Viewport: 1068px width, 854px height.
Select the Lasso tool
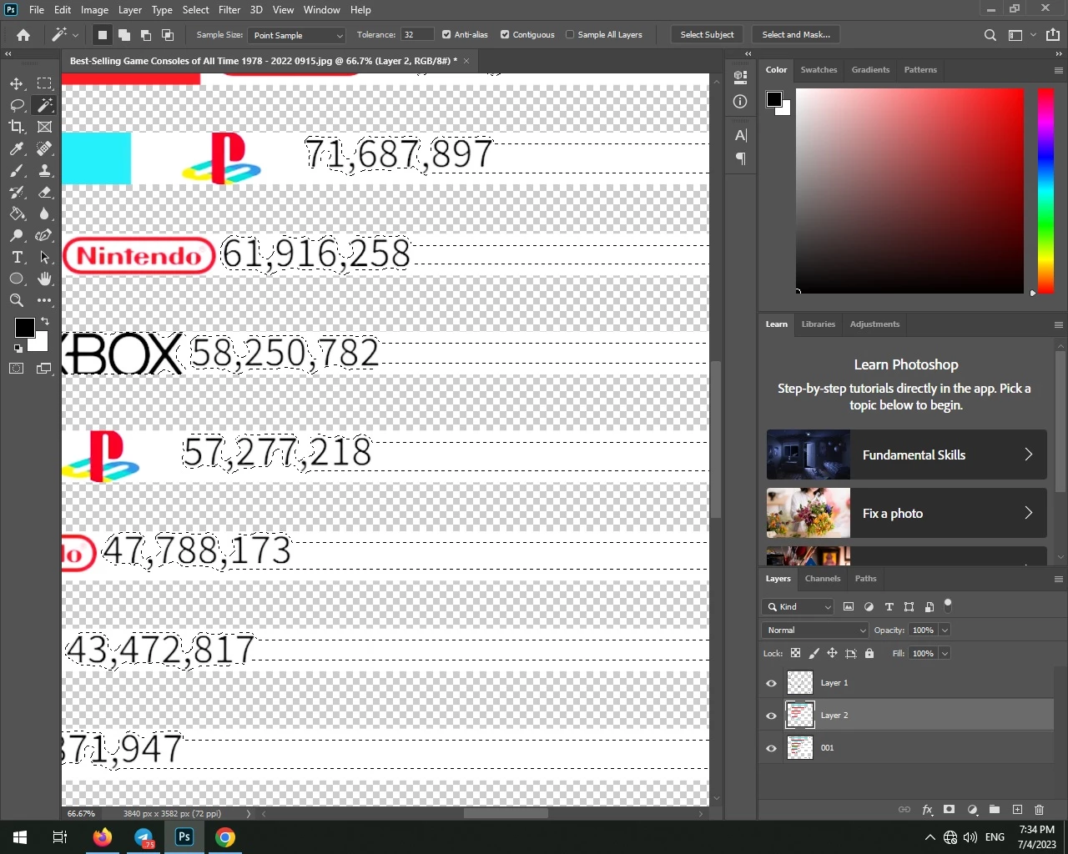[17, 105]
